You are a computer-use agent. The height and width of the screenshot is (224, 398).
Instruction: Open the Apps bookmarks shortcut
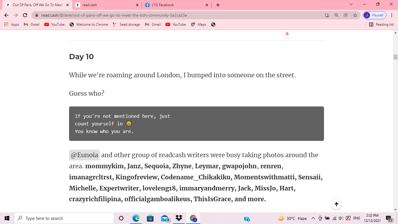click(x=12, y=24)
